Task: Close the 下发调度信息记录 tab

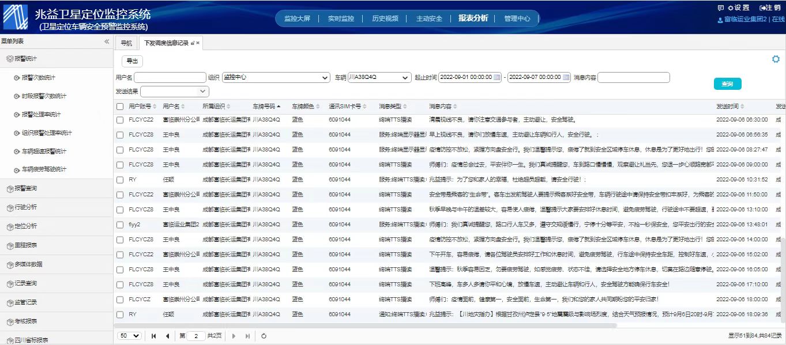Action: [198, 43]
